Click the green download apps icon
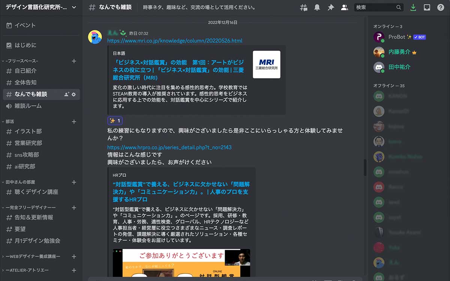This screenshot has height=281, width=450. pyautogui.click(x=413, y=8)
